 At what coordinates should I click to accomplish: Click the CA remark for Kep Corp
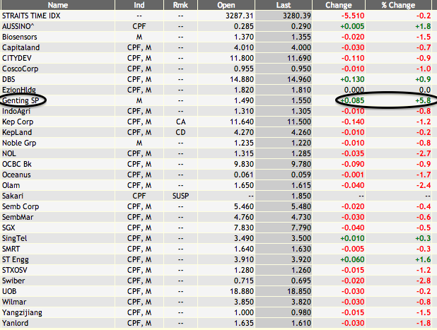pyautogui.click(x=180, y=122)
